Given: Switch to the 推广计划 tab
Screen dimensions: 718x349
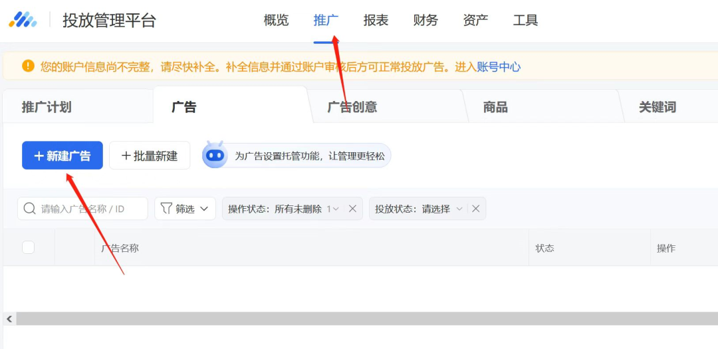Looking at the screenshot, I should coord(47,107).
